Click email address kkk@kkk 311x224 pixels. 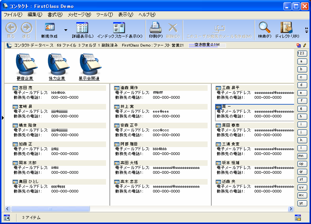pos(58,93)
